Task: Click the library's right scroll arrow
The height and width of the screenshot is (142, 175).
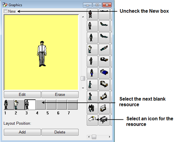Action: [x=109, y=137]
